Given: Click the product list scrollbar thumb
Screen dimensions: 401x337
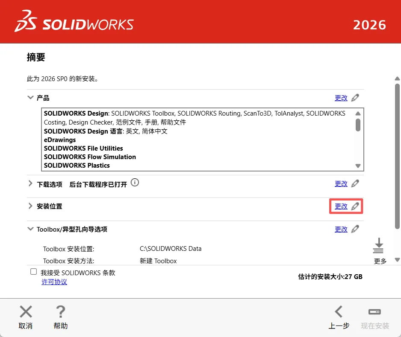Looking at the screenshot, I should point(358,125).
